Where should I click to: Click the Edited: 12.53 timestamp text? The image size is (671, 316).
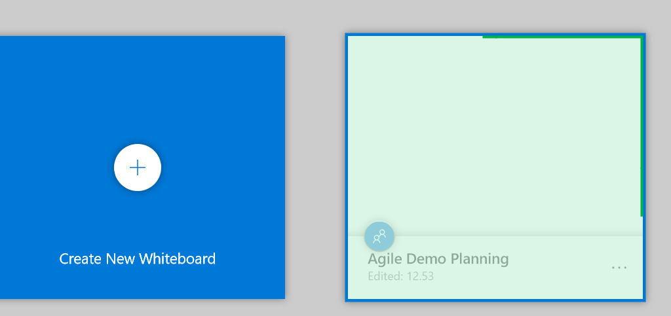[x=400, y=276]
